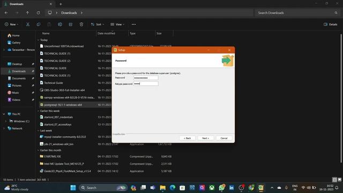Image resolution: width=343 pixels, height=193 pixels.
Task: Open a new Explorer tab with plus
Action: click(x=61, y=4)
